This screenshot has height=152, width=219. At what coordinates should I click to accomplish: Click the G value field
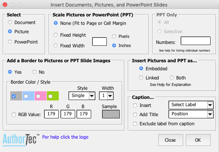(x=68, y=114)
